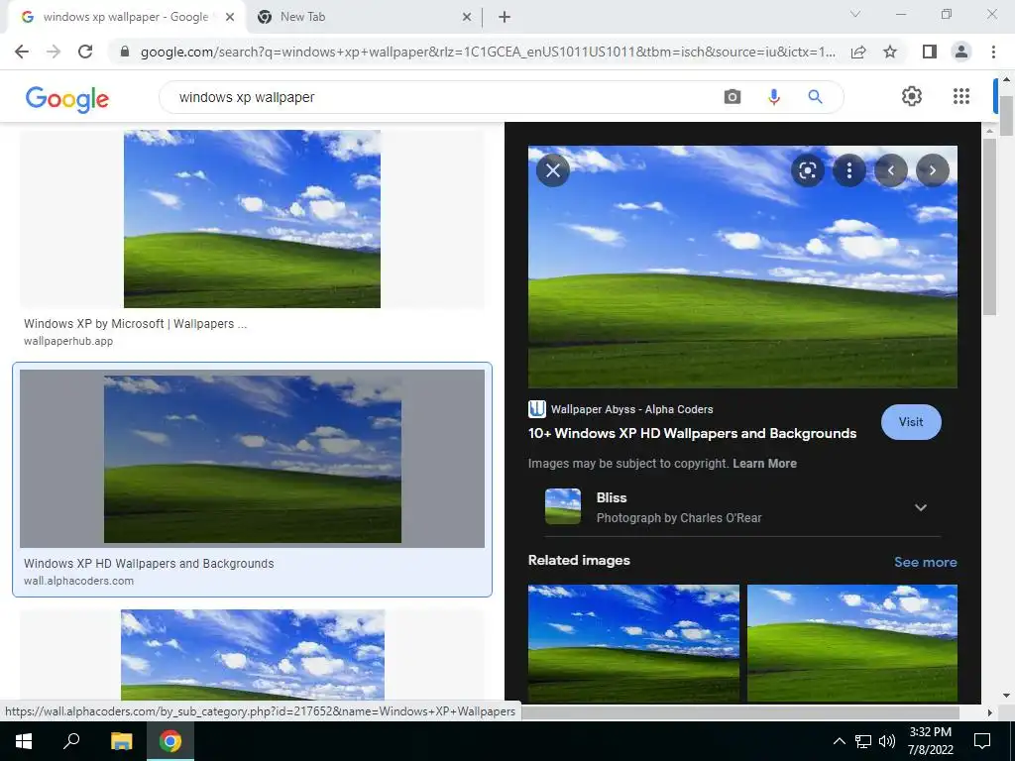Search inside image with Lens icon
Image resolution: width=1015 pixels, height=761 pixels.
coord(807,170)
